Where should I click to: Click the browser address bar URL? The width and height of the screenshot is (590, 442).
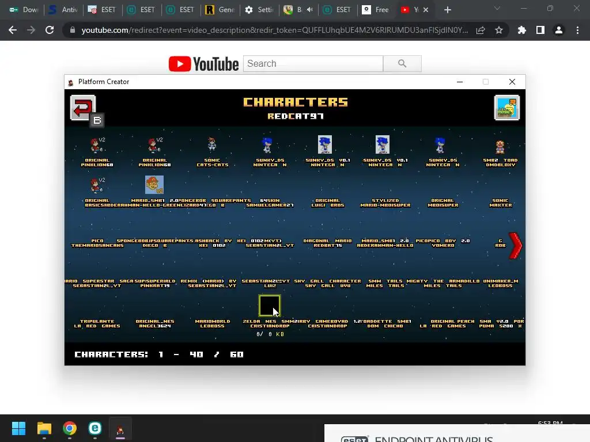point(275,30)
